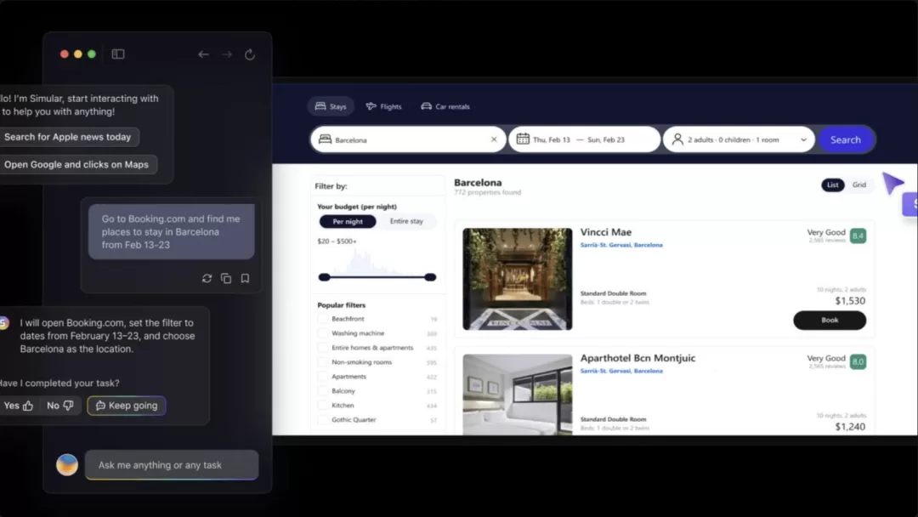Click the $1,530 price text

coord(850,301)
